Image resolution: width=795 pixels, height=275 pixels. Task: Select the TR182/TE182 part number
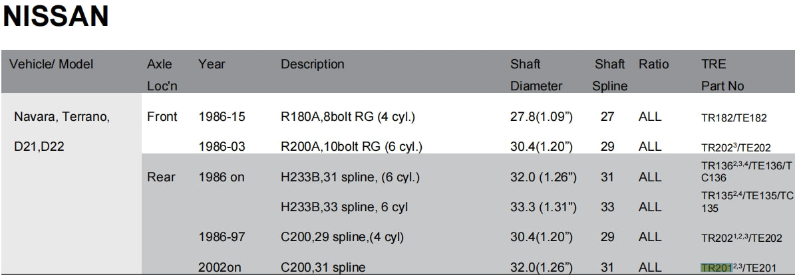(x=734, y=118)
